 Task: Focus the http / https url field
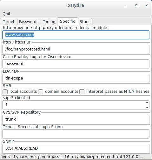[76, 49]
